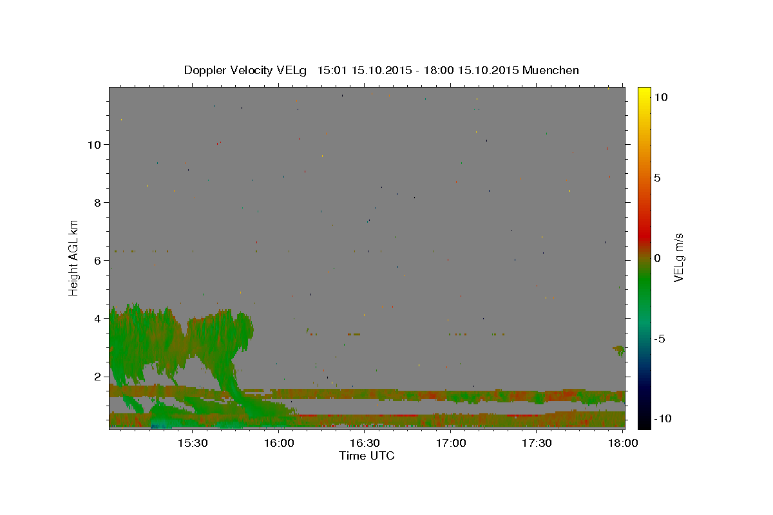Click the colorbar value 5 label

click(x=657, y=178)
